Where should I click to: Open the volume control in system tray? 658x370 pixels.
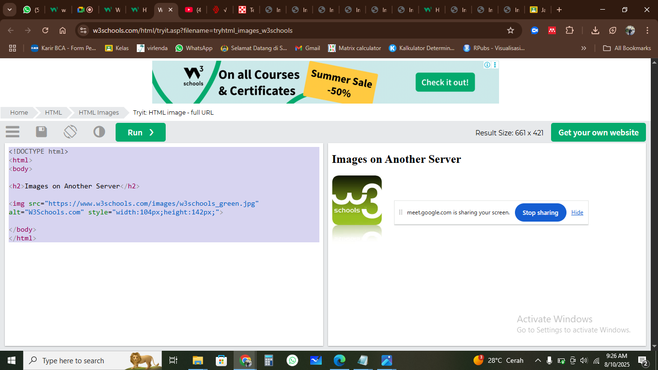pos(584,360)
